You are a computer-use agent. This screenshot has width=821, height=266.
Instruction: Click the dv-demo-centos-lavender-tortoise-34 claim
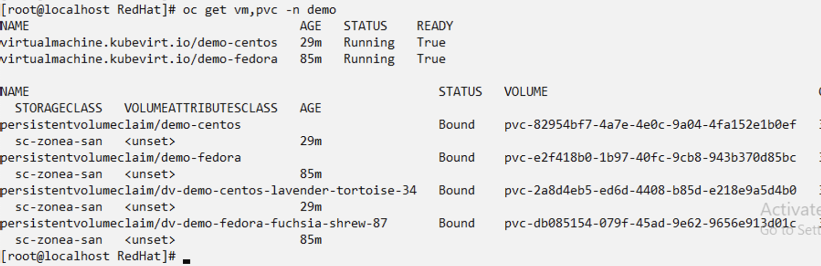(x=208, y=190)
